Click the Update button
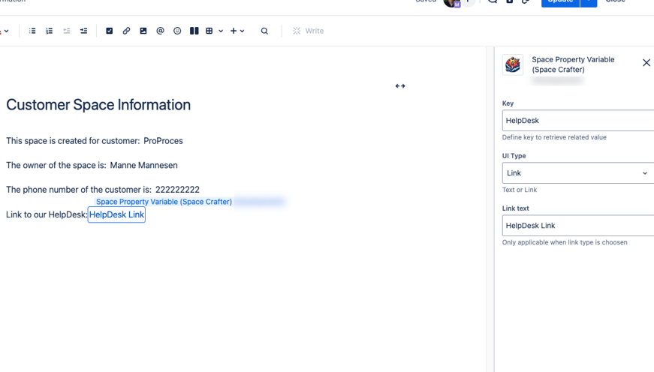 (x=560, y=1)
